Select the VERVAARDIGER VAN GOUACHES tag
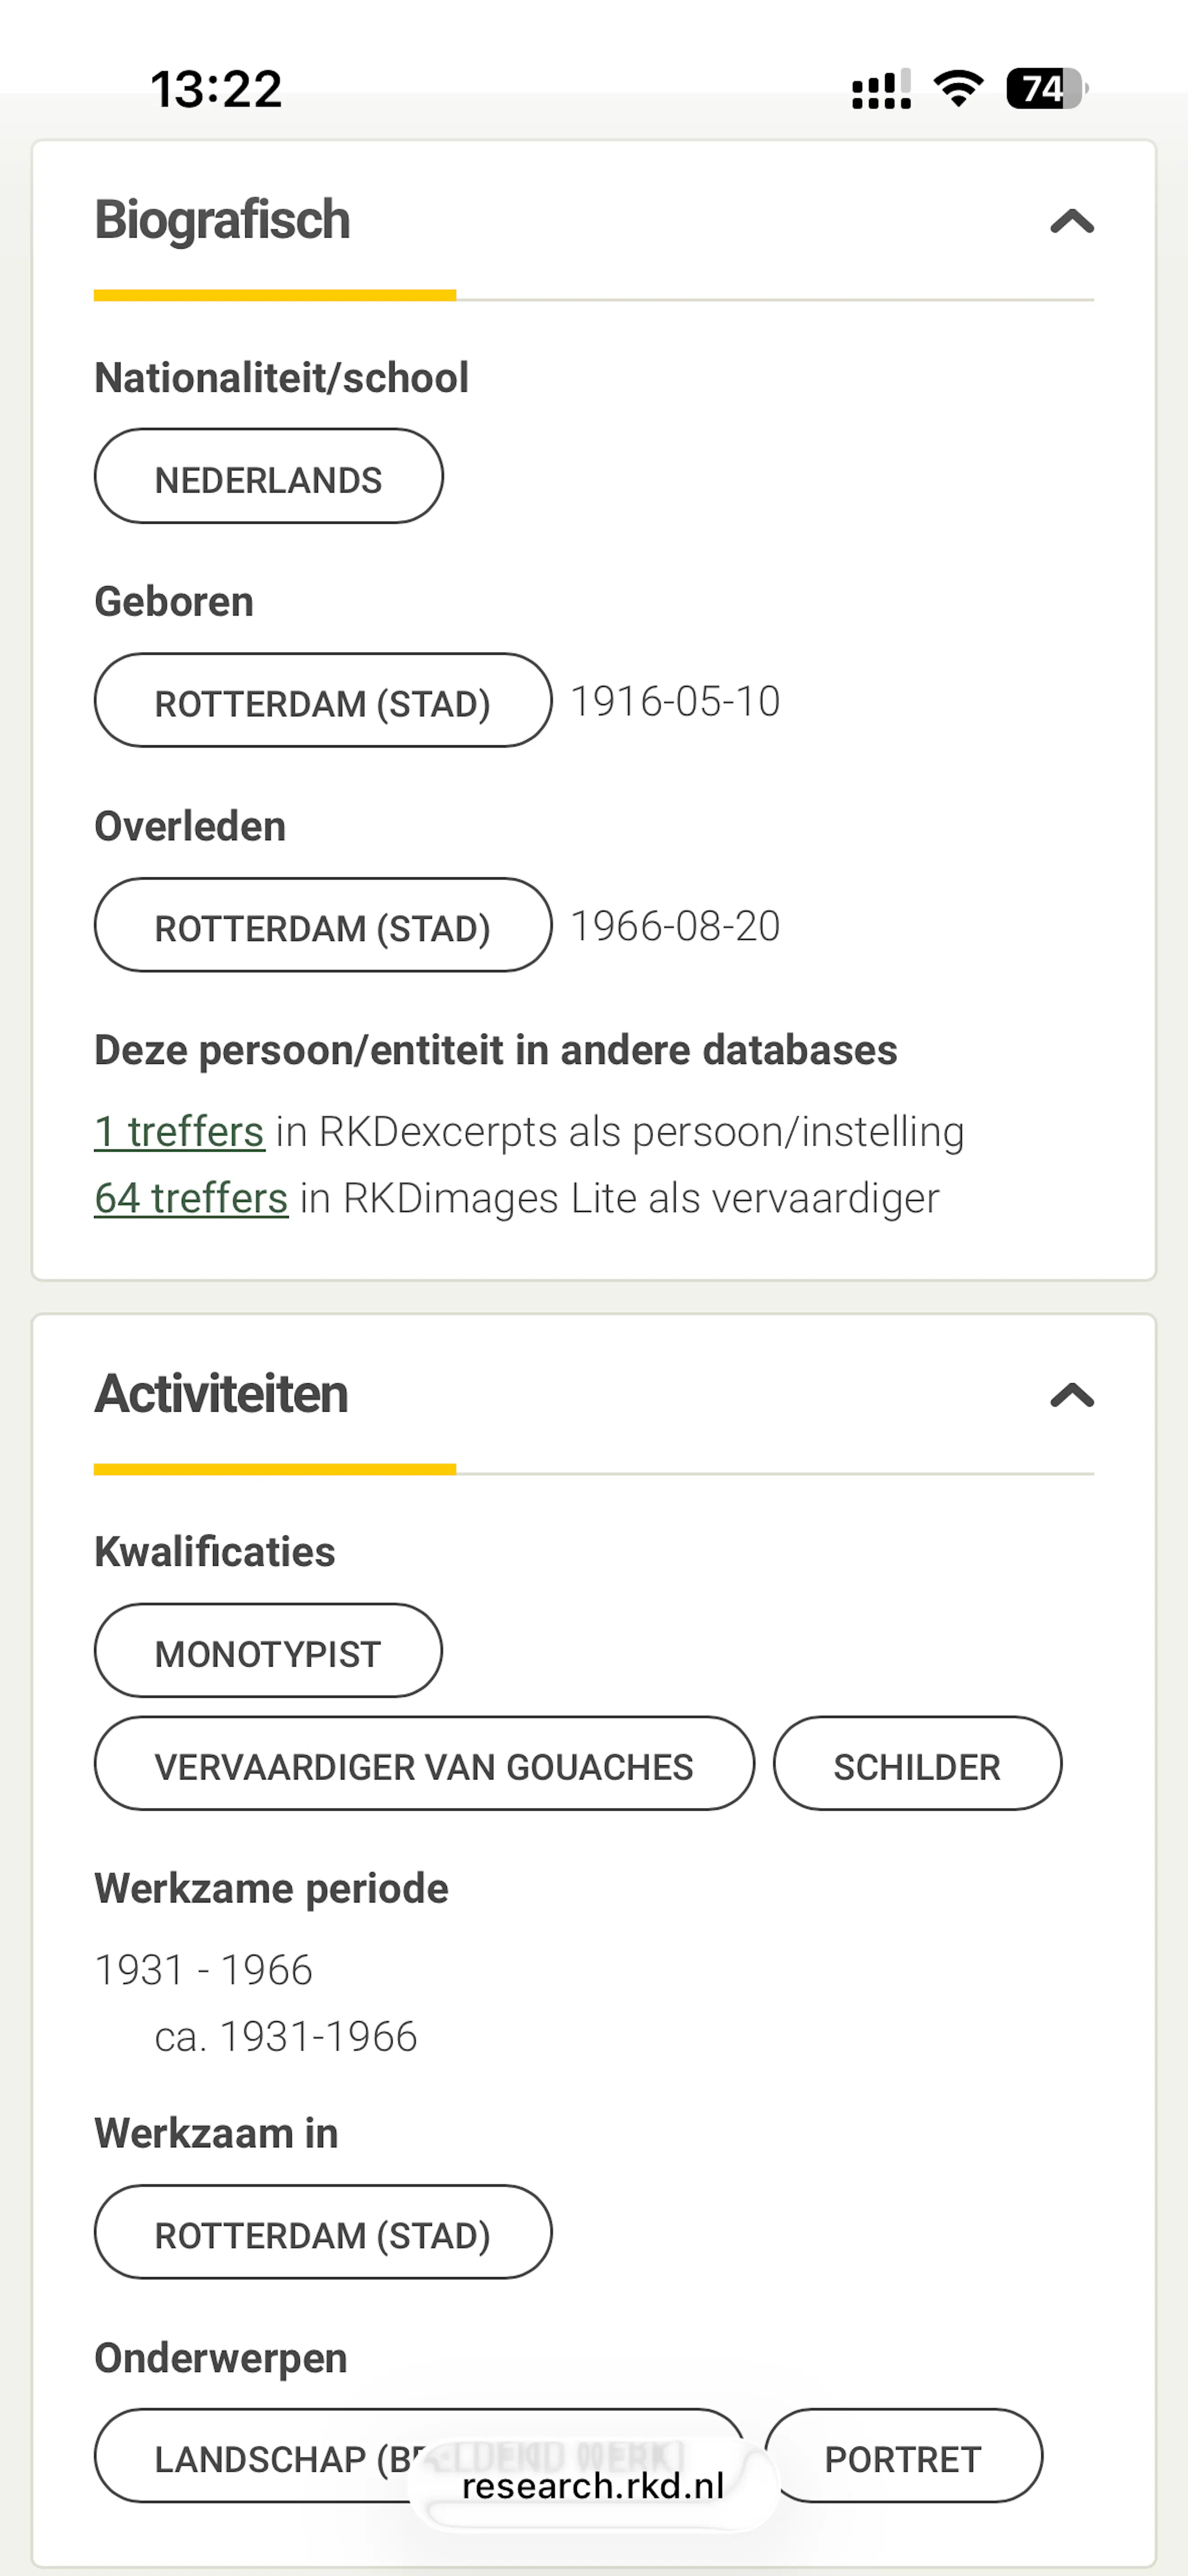This screenshot has width=1188, height=2576. tap(424, 1765)
